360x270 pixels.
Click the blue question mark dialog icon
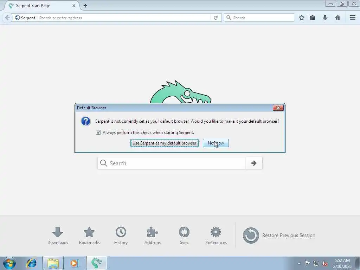(86, 121)
